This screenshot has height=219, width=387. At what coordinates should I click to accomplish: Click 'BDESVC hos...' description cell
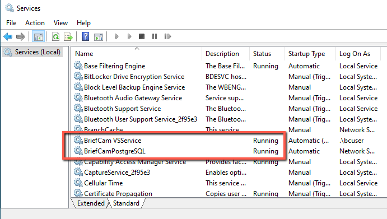pyautogui.click(x=226, y=77)
